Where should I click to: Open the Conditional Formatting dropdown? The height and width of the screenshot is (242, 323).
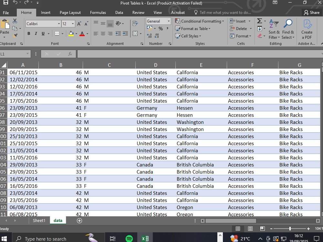point(199,21)
